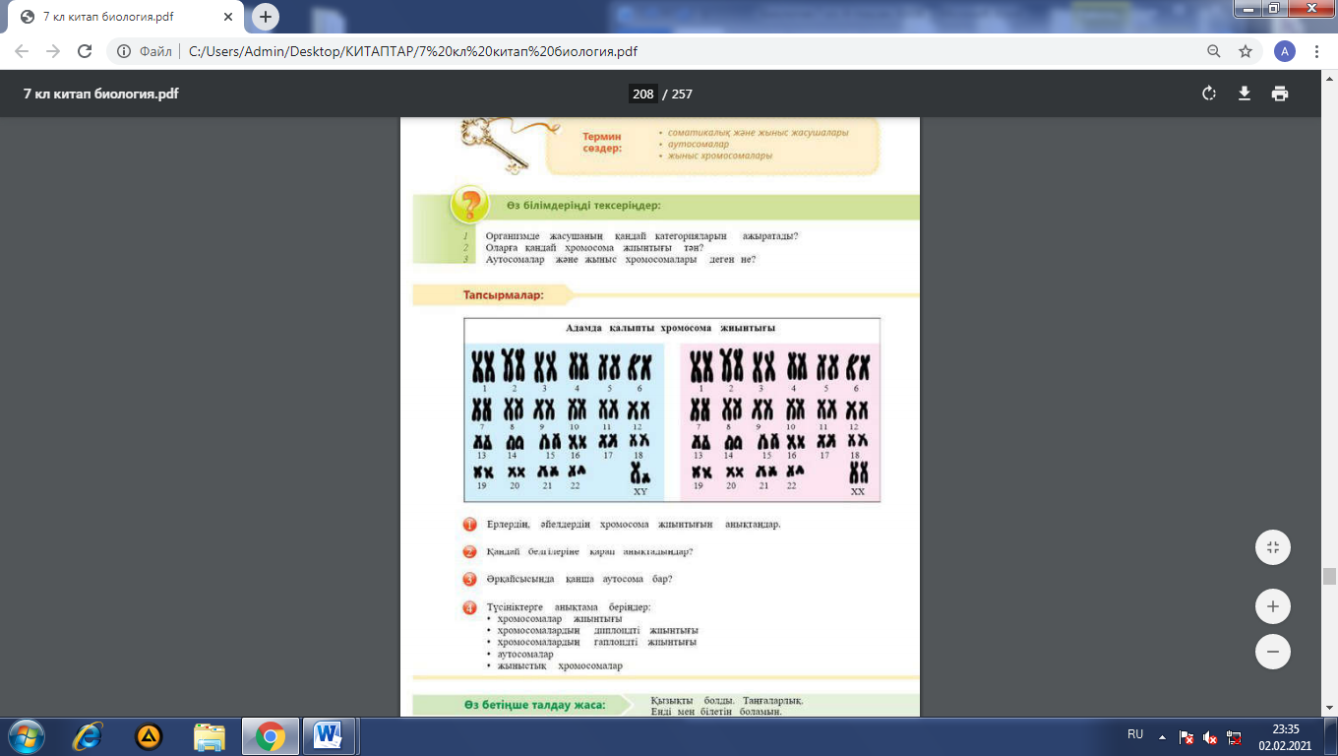Zoom in on the PDF page
The image size is (1338, 756).
[1273, 606]
